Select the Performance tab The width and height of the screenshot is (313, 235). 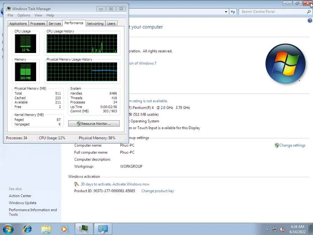tap(74, 23)
